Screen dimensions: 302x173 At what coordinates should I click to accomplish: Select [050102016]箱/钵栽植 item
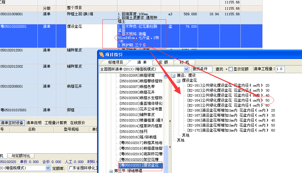pyautogui.click(x=138, y=137)
